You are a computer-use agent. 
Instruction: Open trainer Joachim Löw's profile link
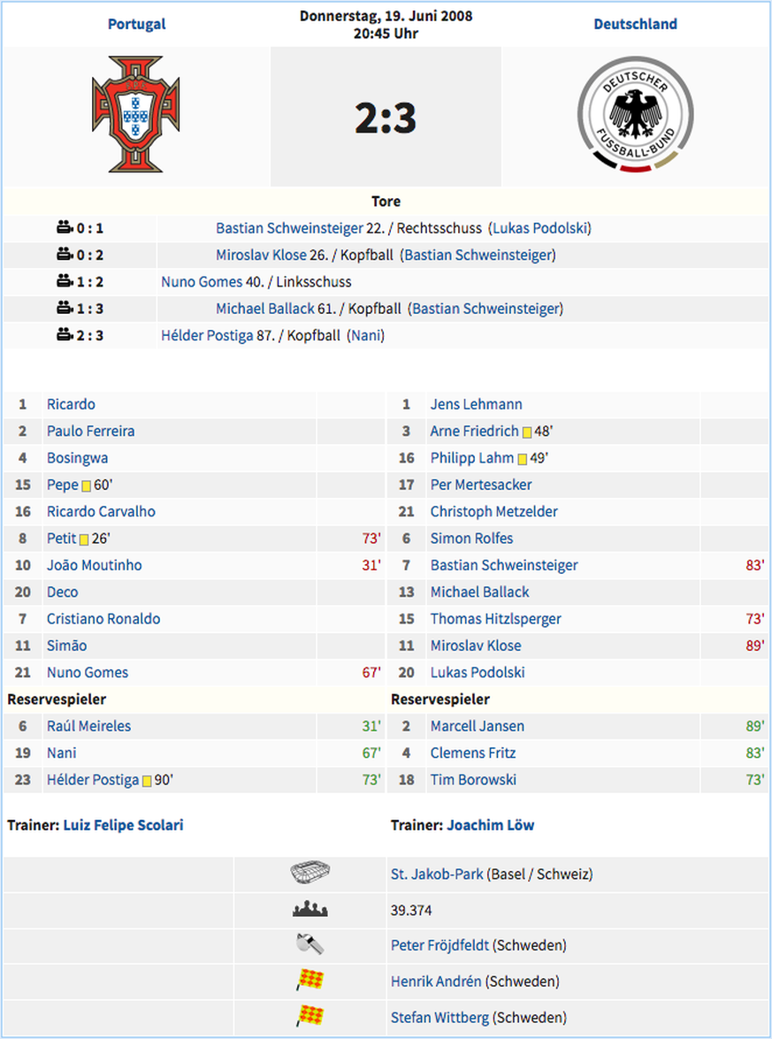pyautogui.click(x=491, y=825)
